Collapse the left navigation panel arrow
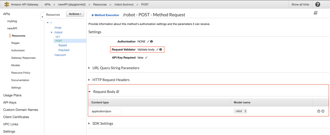 pos(42,17)
